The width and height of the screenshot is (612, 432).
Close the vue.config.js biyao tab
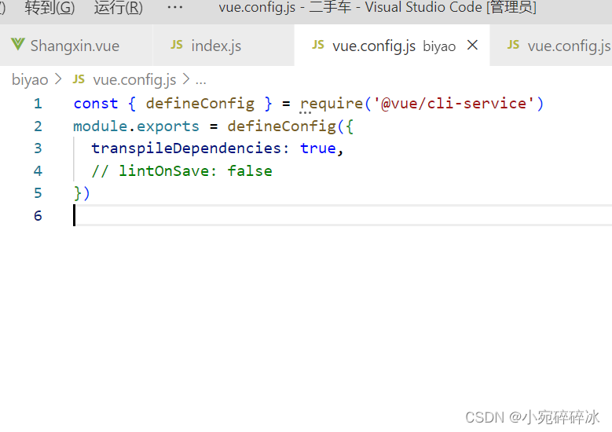tap(472, 46)
